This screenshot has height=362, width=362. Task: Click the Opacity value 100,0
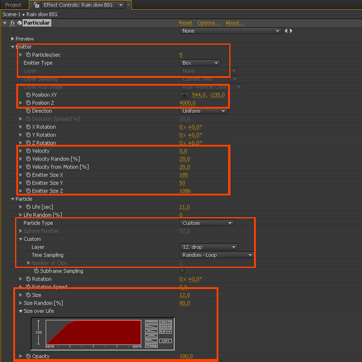pyautogui.click(x=186, y=356)
